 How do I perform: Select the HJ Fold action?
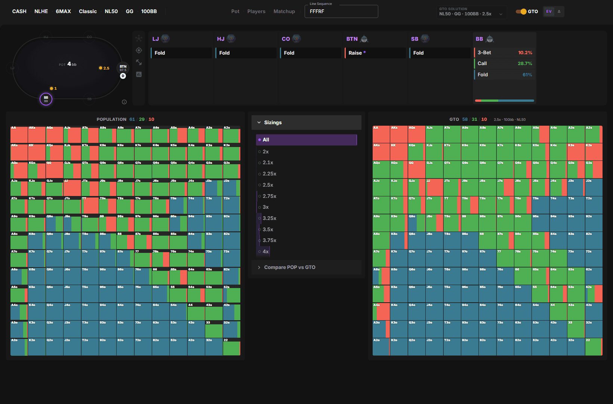[246, 53]
